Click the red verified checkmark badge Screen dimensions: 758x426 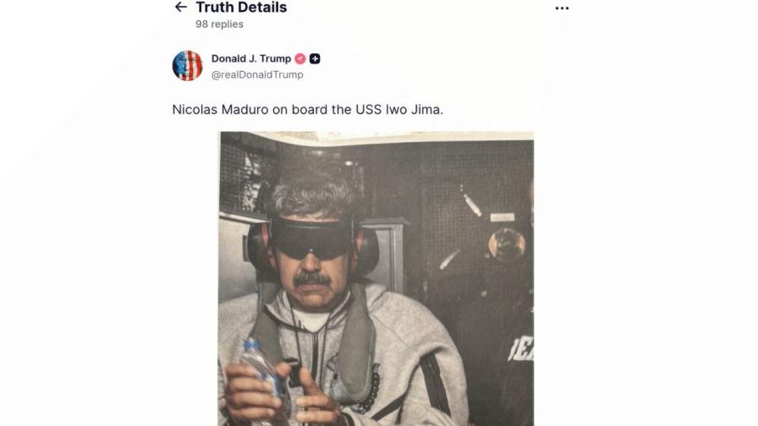tap(300, 58)
